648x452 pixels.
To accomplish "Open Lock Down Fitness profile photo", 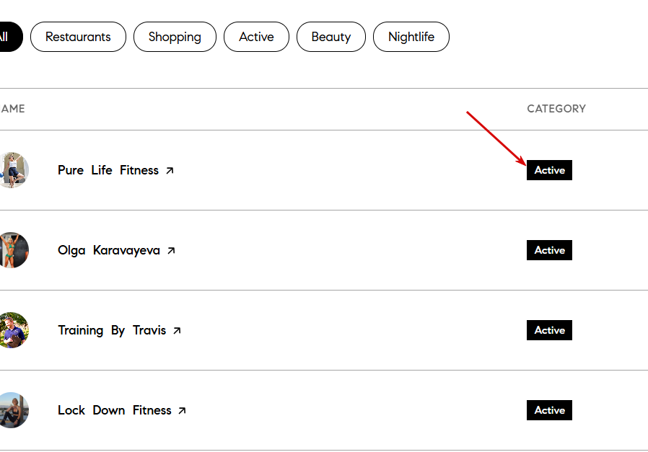I will (x=12, y=410).
